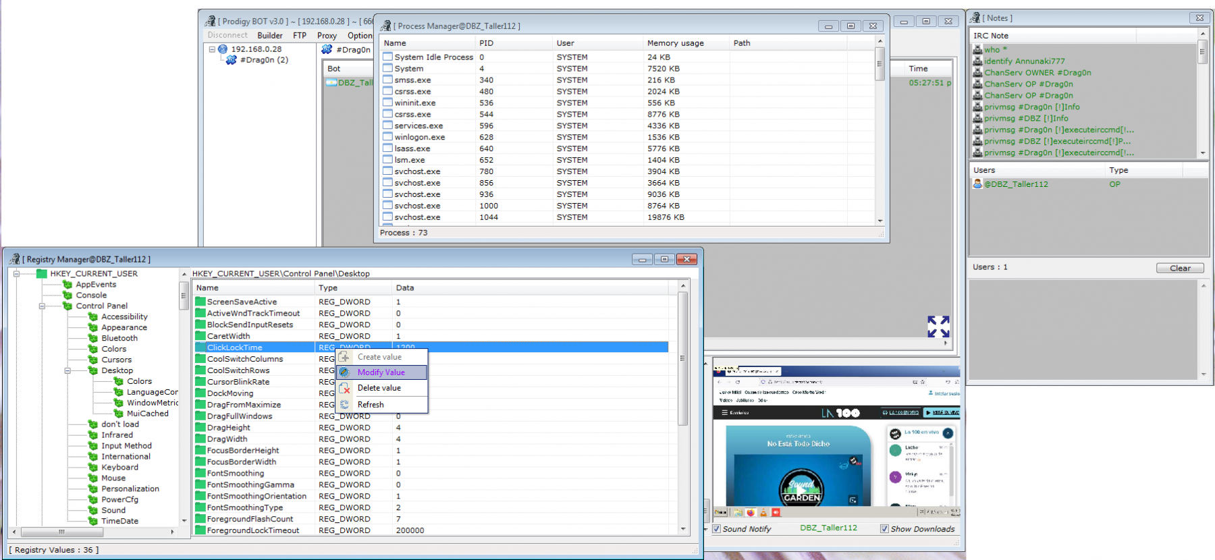Click the globe icon beside 192.168.0.28

(223, 49)
